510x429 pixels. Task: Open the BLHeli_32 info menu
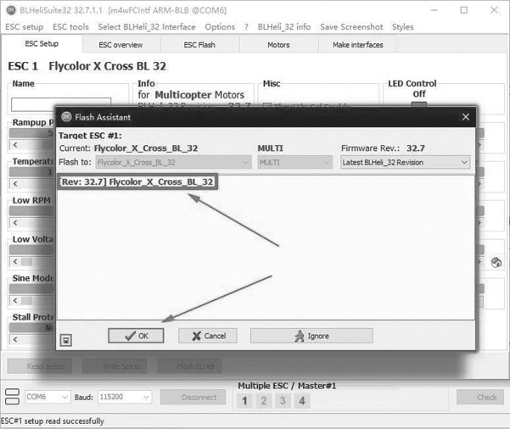click(x=284, y=26)
